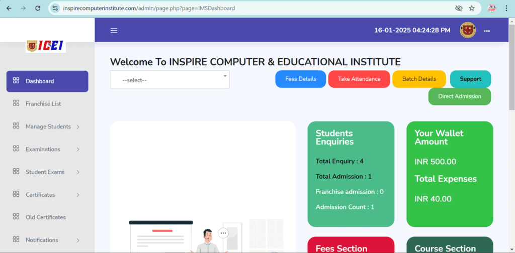Click the Franchise List grid icon
The image size is (515, 253).
coord(16,103)
